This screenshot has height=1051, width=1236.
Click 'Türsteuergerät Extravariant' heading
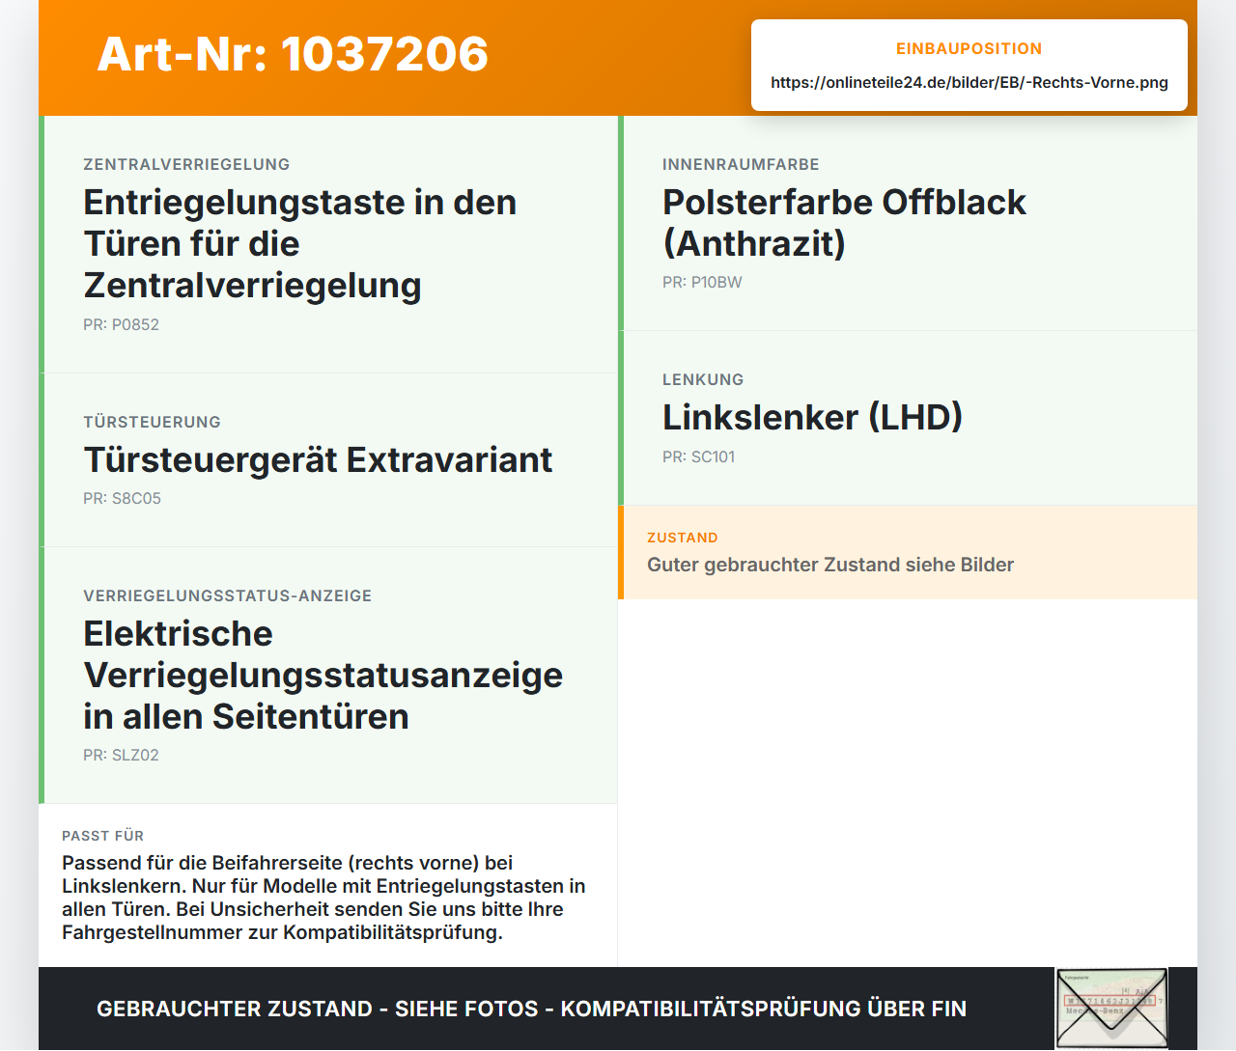[318, 460]
